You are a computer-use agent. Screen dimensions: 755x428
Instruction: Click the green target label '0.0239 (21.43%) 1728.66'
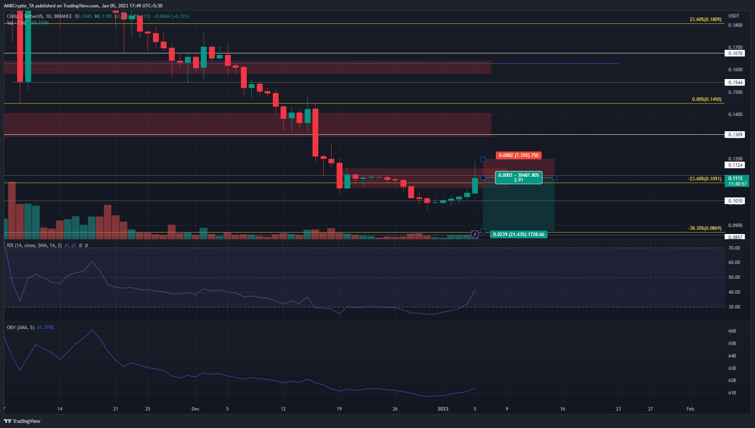[519, 234]
